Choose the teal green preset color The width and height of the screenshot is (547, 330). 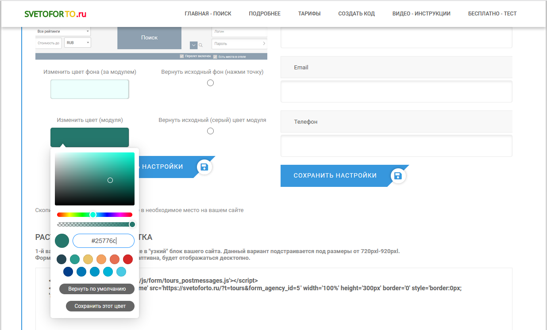click(75, 259)
